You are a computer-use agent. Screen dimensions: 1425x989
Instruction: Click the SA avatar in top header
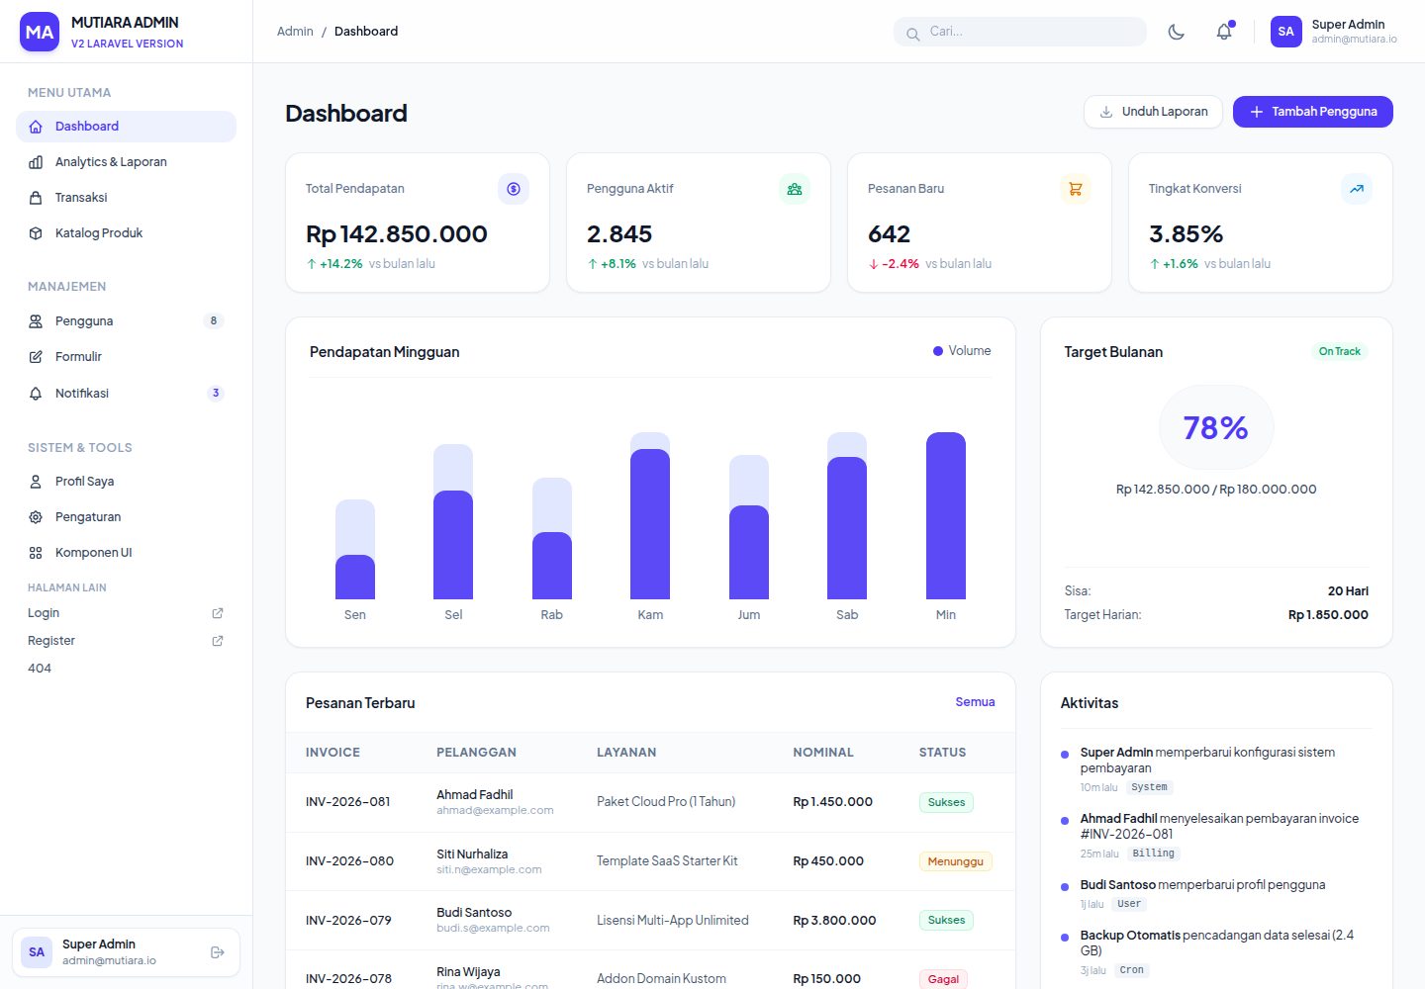(x=1285, y=32)
